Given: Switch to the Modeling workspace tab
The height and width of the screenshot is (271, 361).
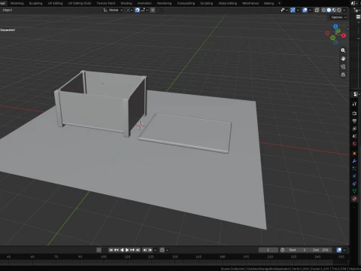Looking at the screenshot, I should [17, 3].
